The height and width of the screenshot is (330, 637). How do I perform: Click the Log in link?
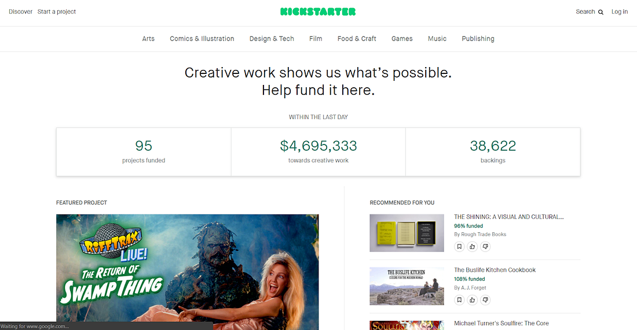(x=620, y=12)
